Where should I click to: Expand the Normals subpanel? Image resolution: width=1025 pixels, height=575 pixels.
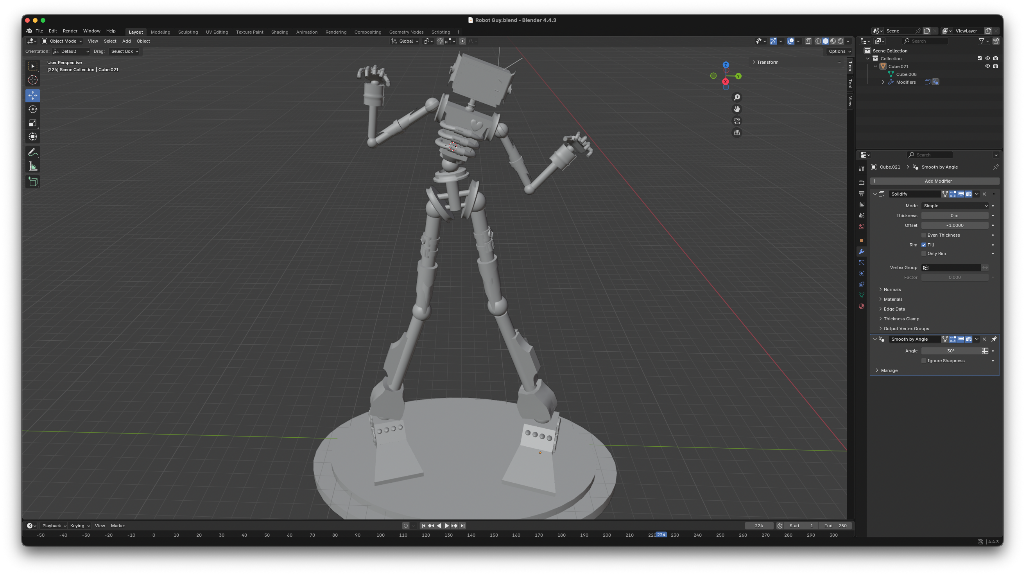[892, 289]
